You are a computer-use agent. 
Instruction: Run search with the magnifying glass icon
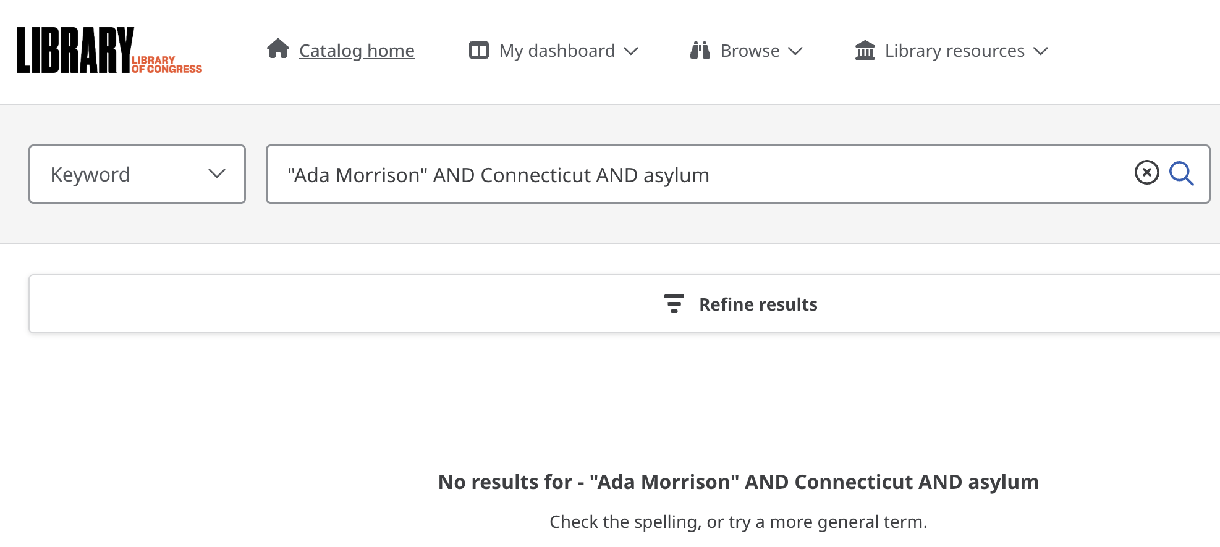pos(1181,173)
